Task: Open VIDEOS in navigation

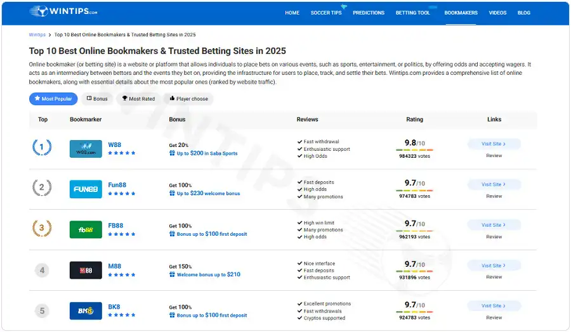Action: coord(497,13)
